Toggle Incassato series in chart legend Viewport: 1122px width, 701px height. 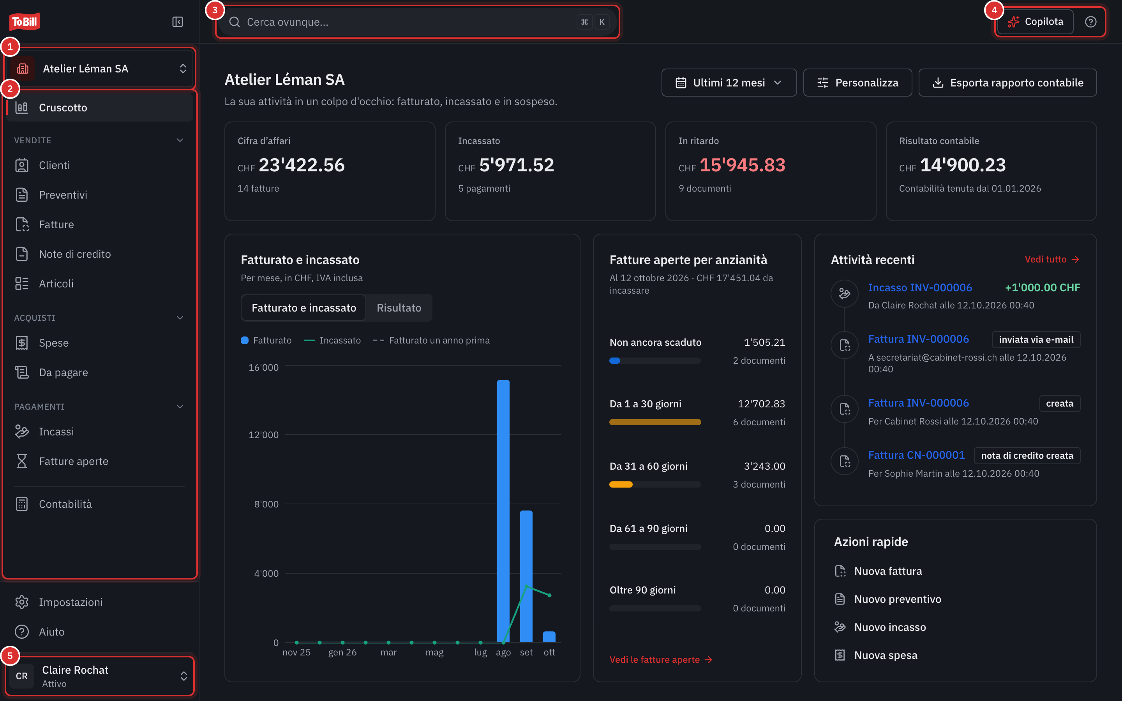click(x=332, y=340)
